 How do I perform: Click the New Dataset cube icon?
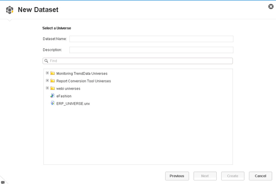(10, 10)
